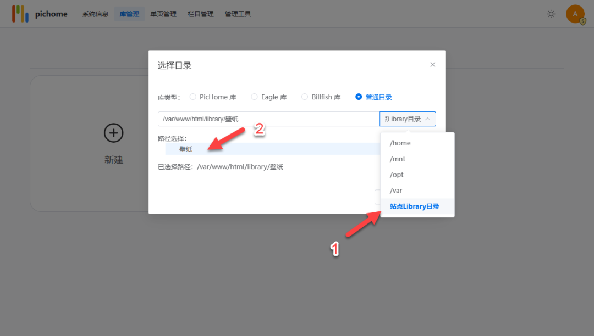
Task: Click the pichome logo icon
Action: click(x=20, y=13)
